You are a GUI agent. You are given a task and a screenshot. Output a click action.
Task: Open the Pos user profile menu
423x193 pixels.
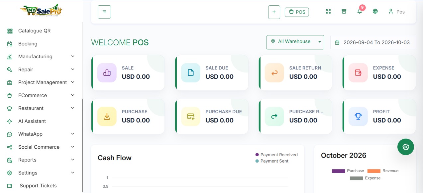pyautogui.click(x=396, y=12)
